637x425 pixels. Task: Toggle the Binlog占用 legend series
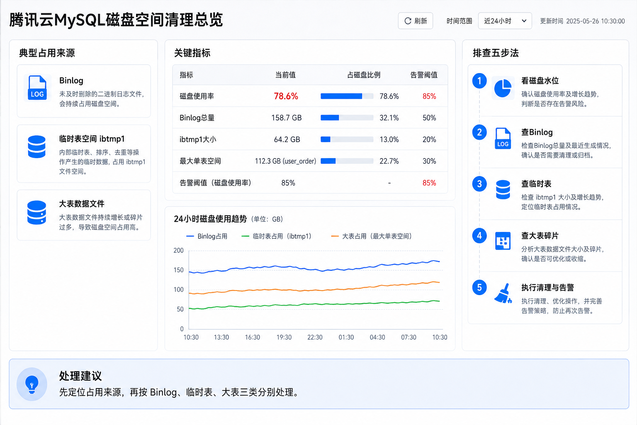(207, 236)
